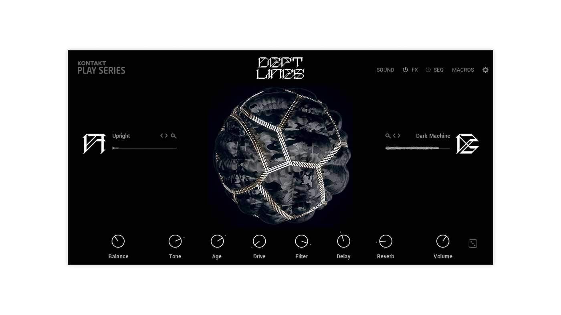Click the Reverb label text
This screenshot has height=315, width=561.
[x=385, y=257]
